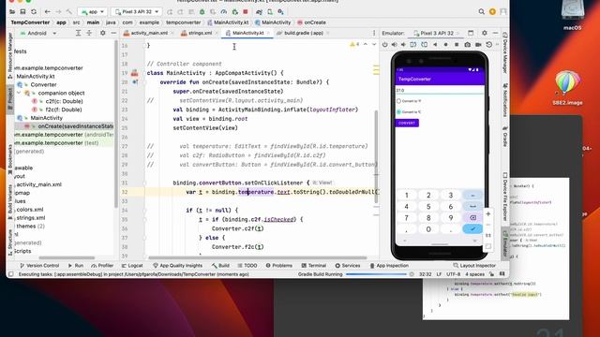The image size is (600, 337).
Task: Select f2c(f: Double) in project tree
Action: coord(63,110)
